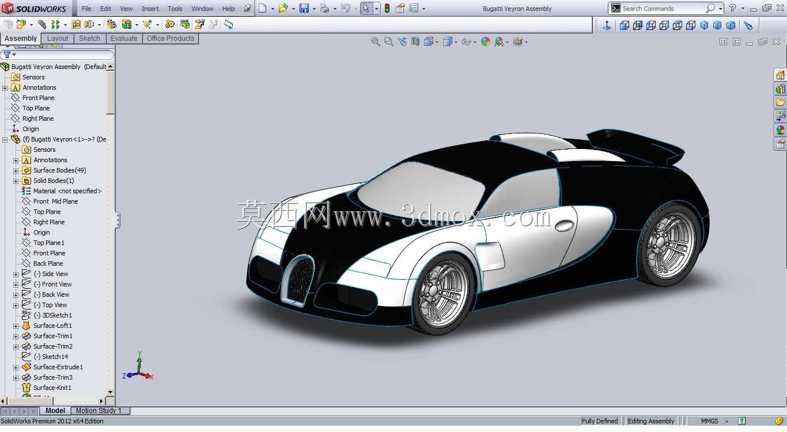Click the Help question mark icon
The height and width of the screenshot is (432, 787).
pos(732,8)
